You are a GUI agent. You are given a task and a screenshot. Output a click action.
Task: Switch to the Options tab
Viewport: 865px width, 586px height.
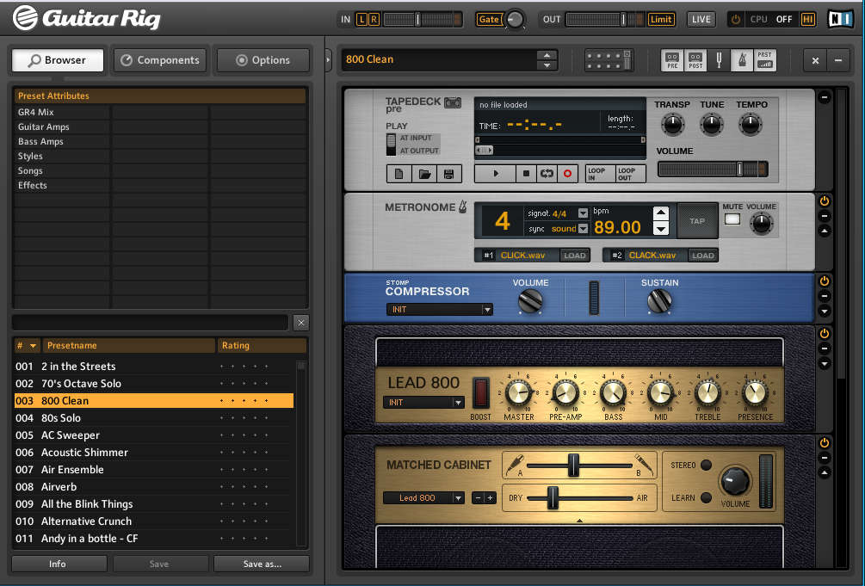click(263, 60)
